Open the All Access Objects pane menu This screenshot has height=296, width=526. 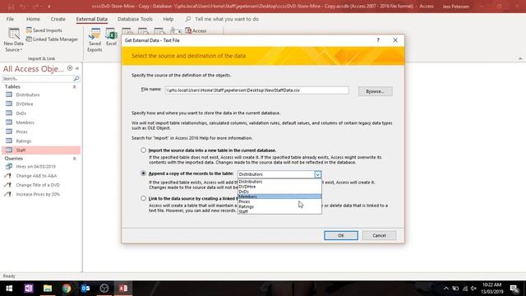point(70,68)
